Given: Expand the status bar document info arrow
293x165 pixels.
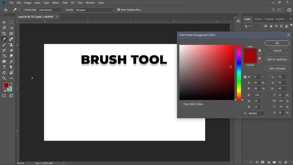Looking at the screenshot, I should point(64,163).
